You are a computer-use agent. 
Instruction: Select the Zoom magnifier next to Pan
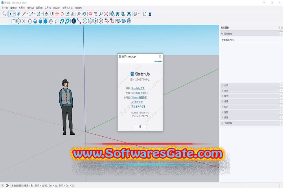pyautogui.click(x=101, y=14)
